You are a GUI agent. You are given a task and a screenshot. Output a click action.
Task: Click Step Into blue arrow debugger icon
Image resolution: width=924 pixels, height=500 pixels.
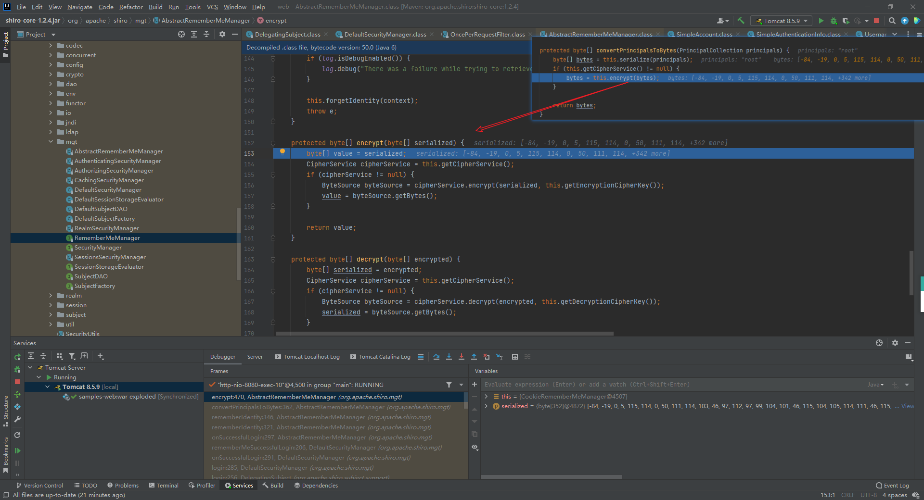point(449,357)
